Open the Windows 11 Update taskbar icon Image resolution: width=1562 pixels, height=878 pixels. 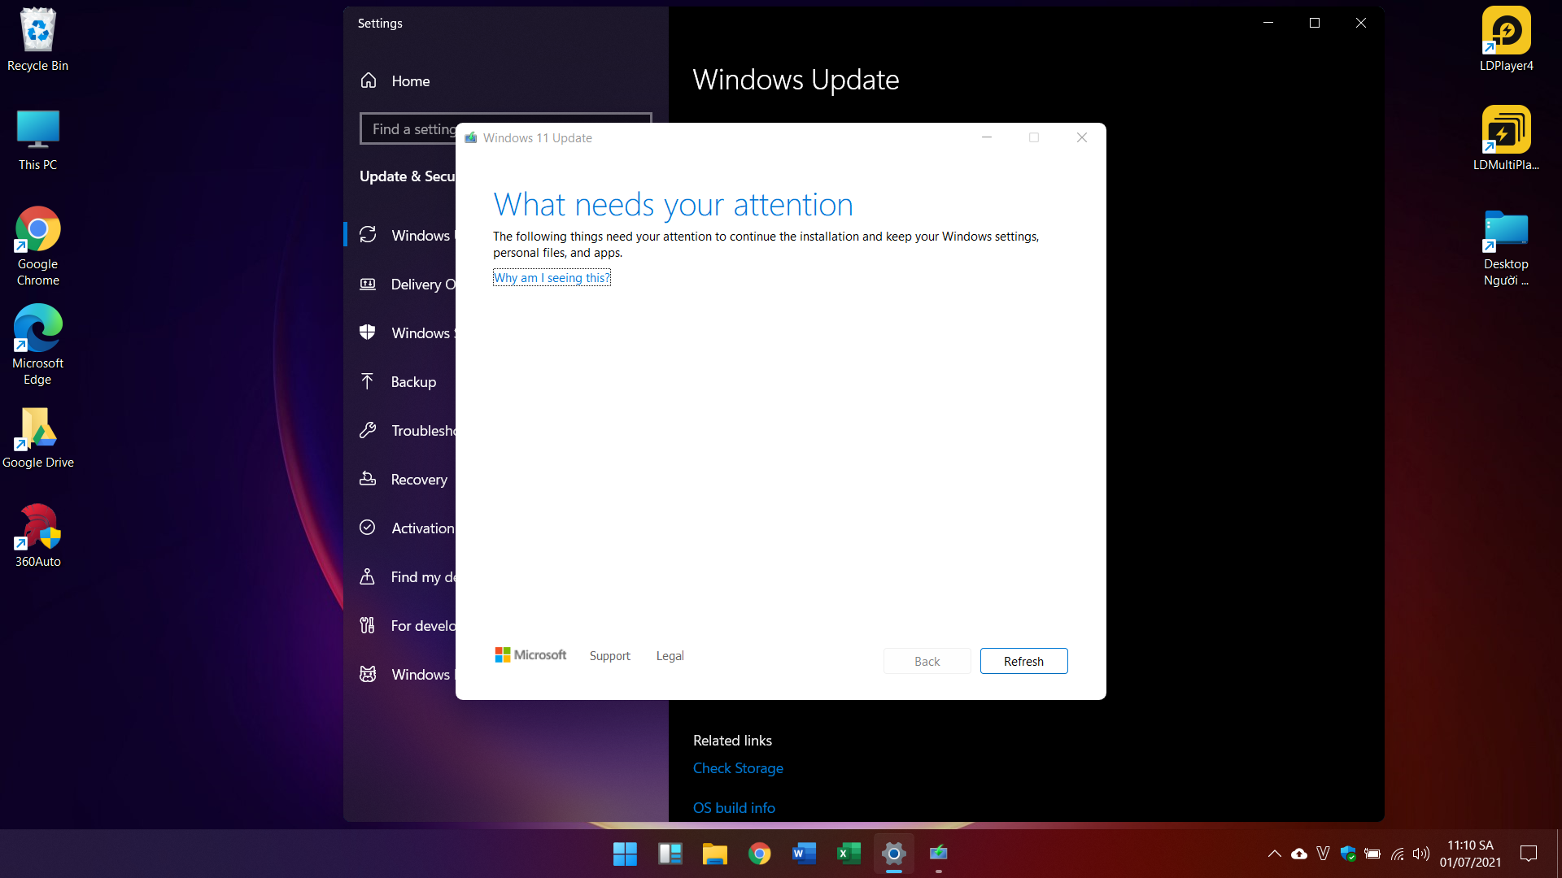938,854
